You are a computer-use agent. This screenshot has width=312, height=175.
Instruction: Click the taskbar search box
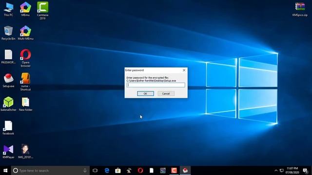click(50, 171)
